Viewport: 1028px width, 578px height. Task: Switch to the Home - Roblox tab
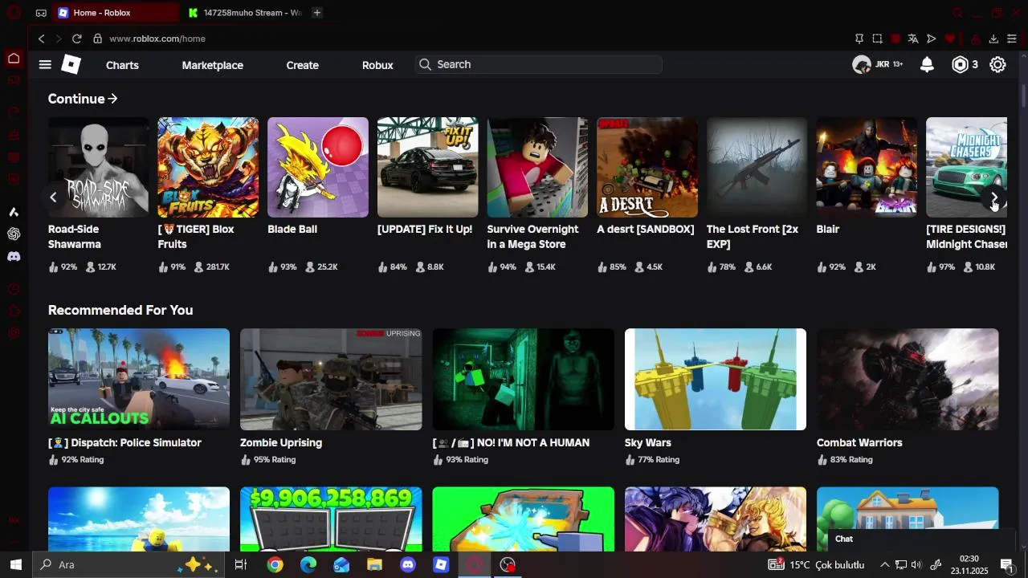point(116,13)
